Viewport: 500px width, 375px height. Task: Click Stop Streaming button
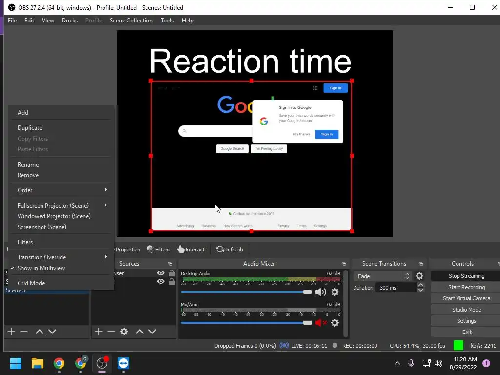click(466, 276)
